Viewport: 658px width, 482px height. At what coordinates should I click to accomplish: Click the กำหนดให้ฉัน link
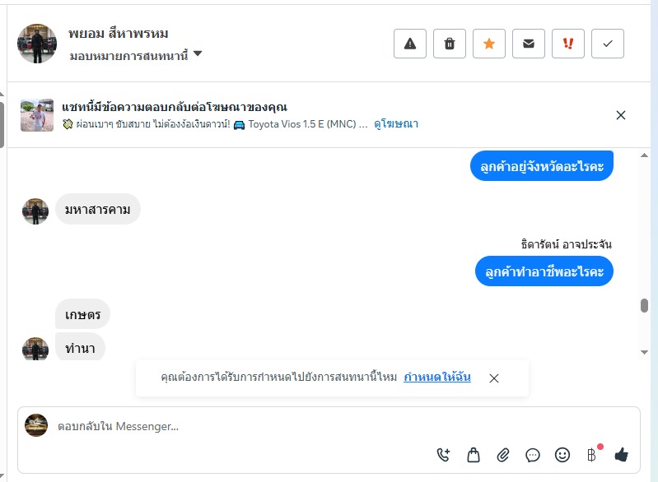pyautogui.click(x=437, y=378)
